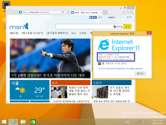Open the orange 뉴스 section header
Screen dimensions: 166x125
(x=71, y=83)
